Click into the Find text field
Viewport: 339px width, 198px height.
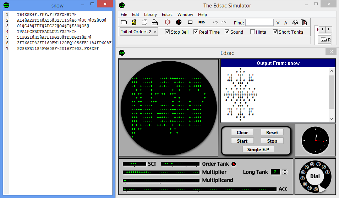click(x=259, y=23)
